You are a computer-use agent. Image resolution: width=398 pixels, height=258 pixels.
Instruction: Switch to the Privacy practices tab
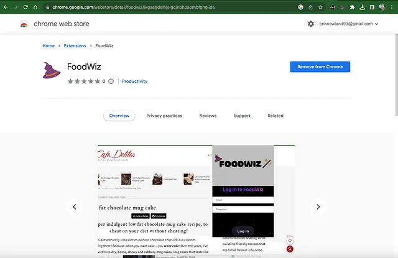[x=164, y=116]
